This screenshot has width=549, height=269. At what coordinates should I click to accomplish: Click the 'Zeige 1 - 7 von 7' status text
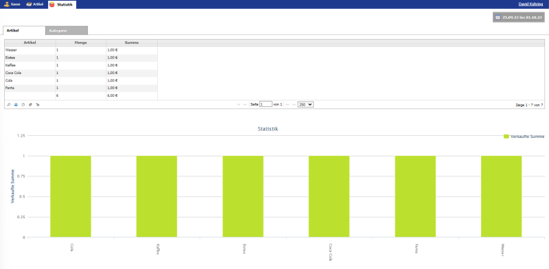pos(529,105)
